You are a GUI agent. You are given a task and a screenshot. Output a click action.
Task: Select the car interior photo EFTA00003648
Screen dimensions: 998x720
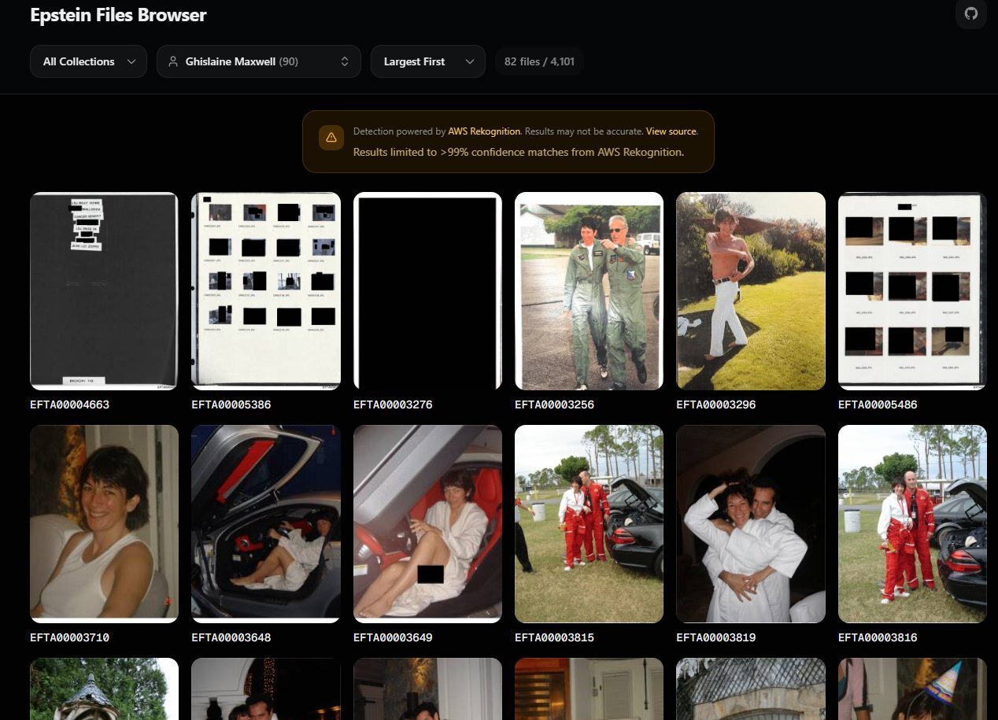pos(266,523)
